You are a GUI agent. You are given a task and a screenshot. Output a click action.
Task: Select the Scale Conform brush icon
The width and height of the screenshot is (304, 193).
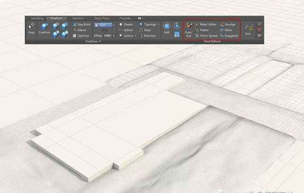[x=56, y=34]
